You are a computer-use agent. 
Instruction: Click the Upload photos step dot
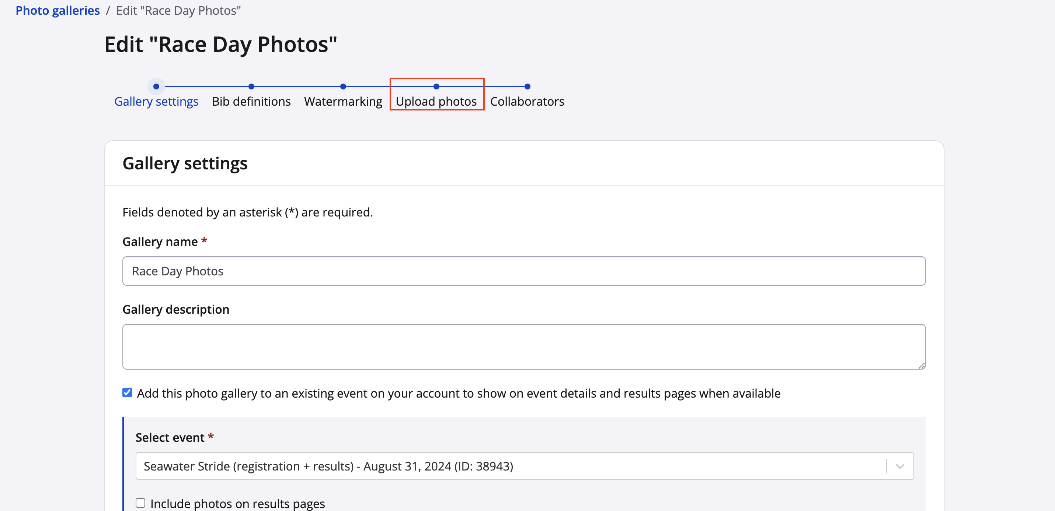pyautogui.click(x=436, y=86)
